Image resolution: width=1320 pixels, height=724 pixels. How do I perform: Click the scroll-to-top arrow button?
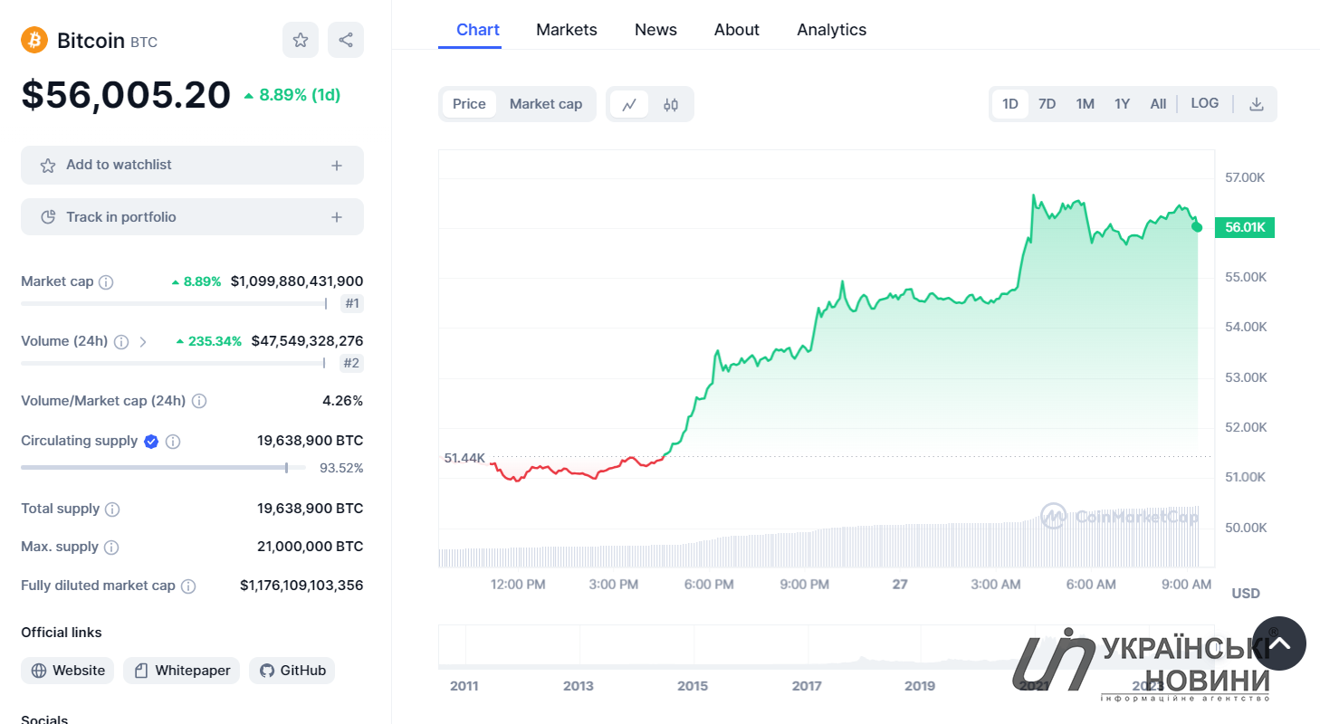(1279, 643)
